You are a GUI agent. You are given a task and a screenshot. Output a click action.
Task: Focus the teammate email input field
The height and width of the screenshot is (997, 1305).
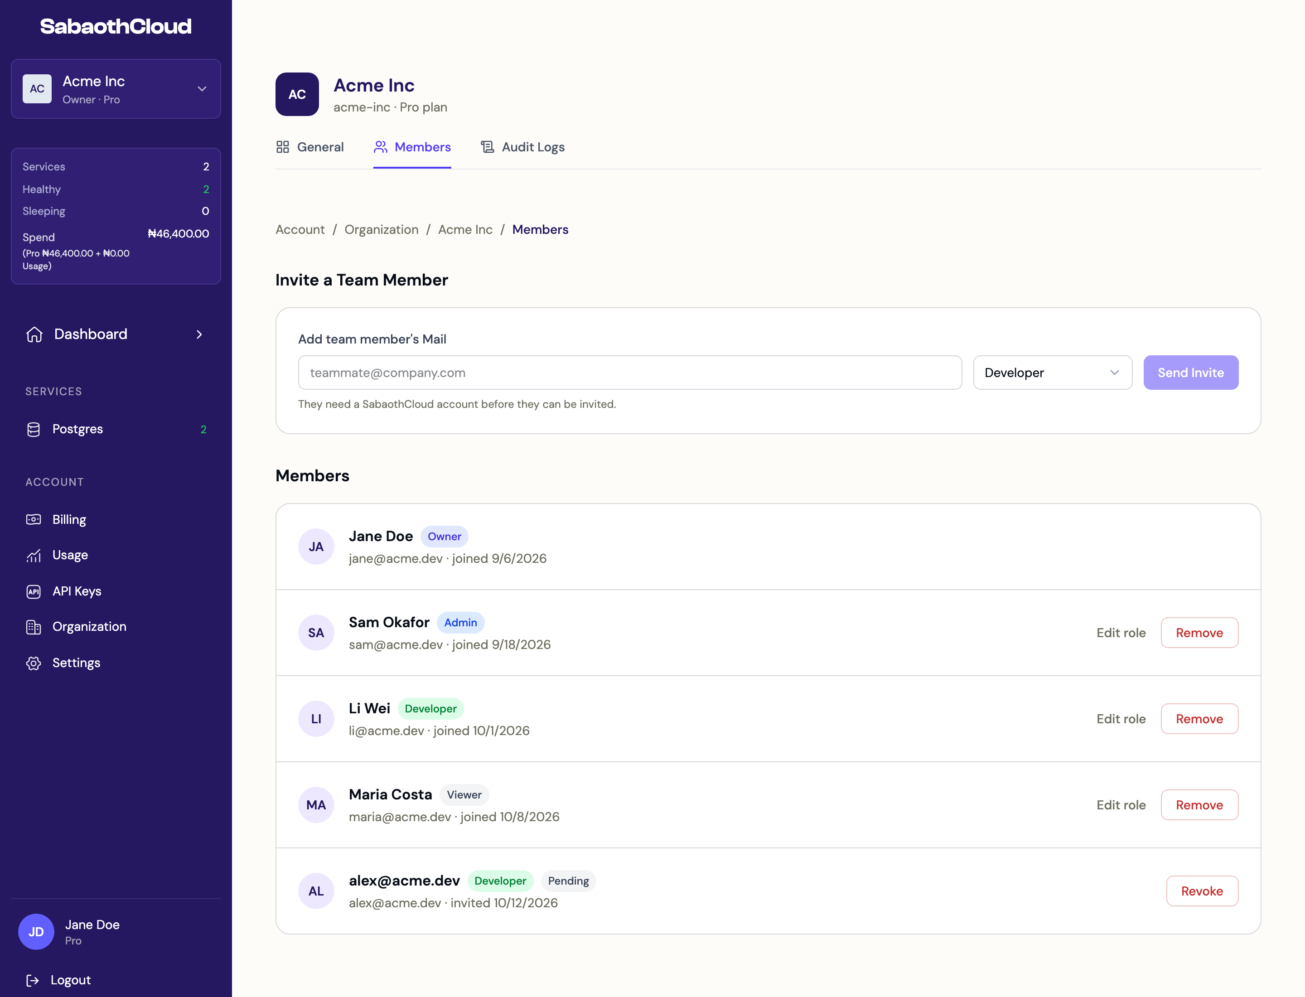coord(630,373)
